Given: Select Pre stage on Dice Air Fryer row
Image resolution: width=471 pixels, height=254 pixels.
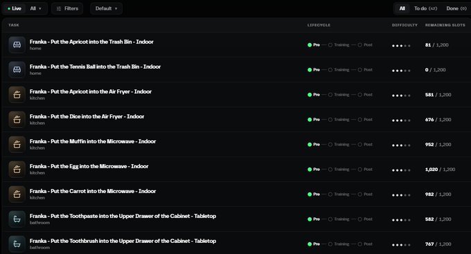Looking at the screenshot, I should tap(314, 120).
